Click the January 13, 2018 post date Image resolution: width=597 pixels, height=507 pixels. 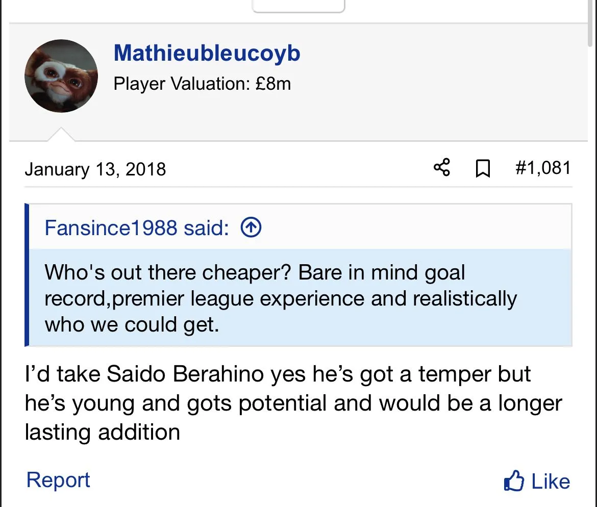click(x=95, y=169)
